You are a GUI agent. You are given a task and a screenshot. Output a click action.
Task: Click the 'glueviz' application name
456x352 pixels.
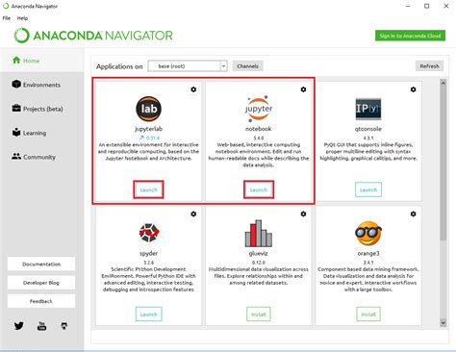pos(259,253)
